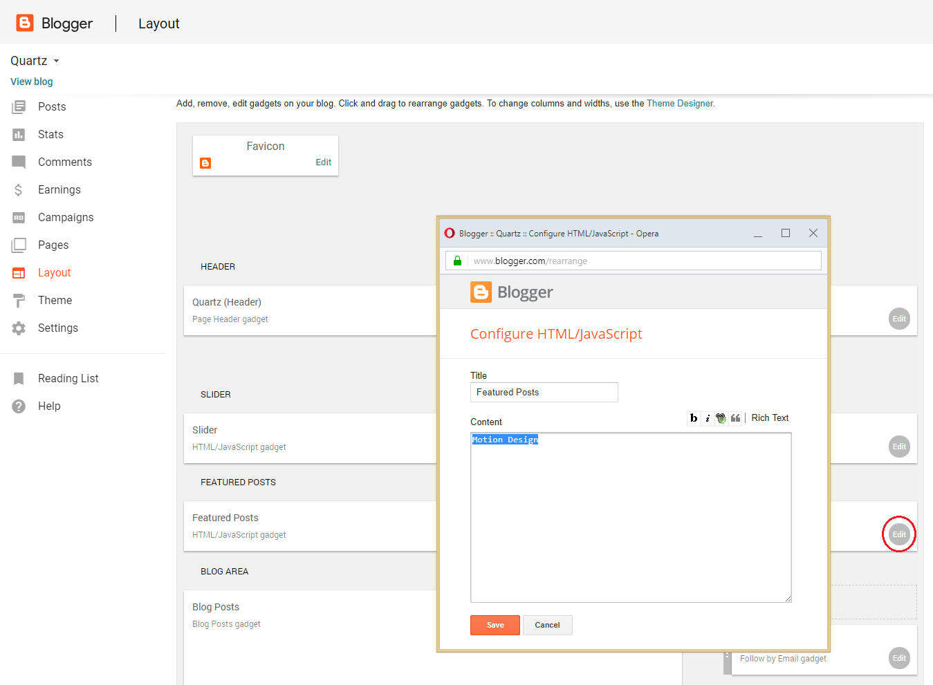Image resolution: width=933 pixels, height=685 pixels.
Task: Click the Comments speech bubble icon
Action: tap(19, 162)
